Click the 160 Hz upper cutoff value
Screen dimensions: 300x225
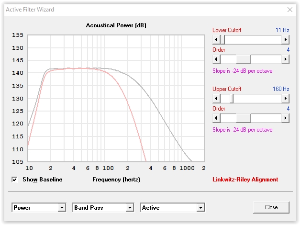[281, 89]
